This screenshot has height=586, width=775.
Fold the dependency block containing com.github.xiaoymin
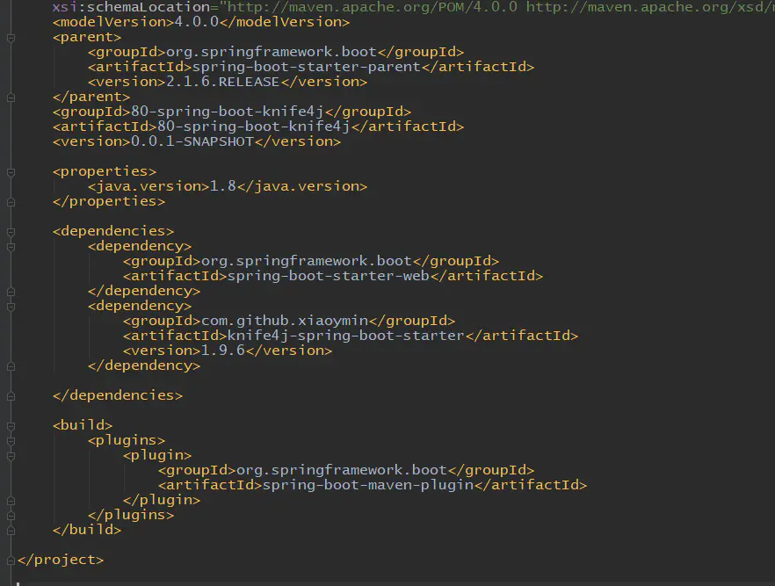tap(11, 307)
